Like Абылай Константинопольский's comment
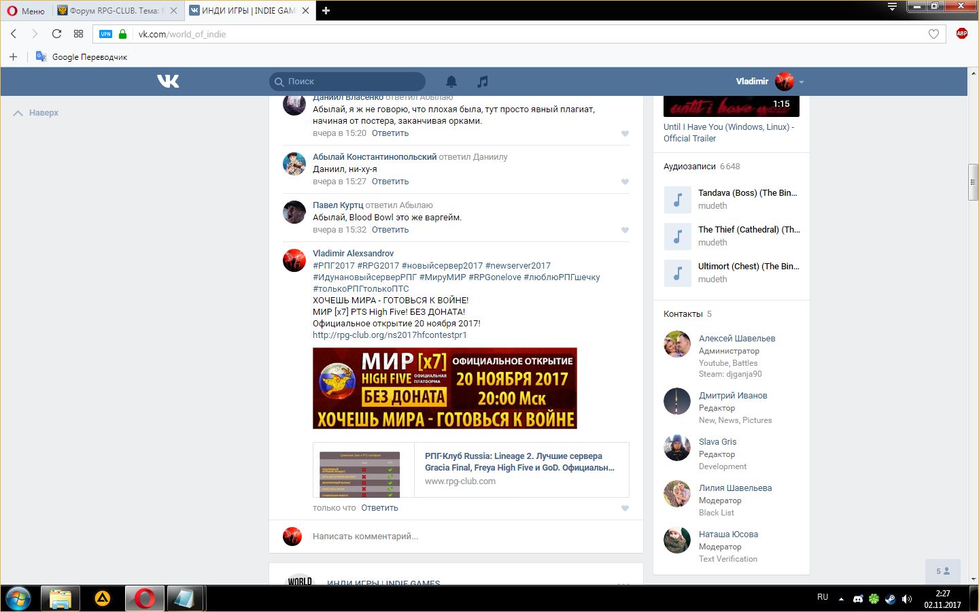The image size is (979, 612). [x=625, y=182]
